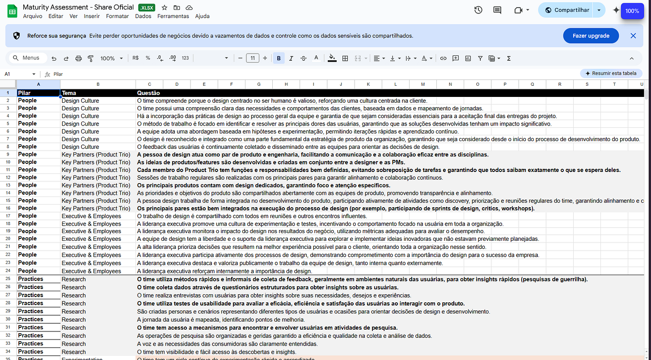
Task: Open the table views dropdown
Action: coord(494,58)
